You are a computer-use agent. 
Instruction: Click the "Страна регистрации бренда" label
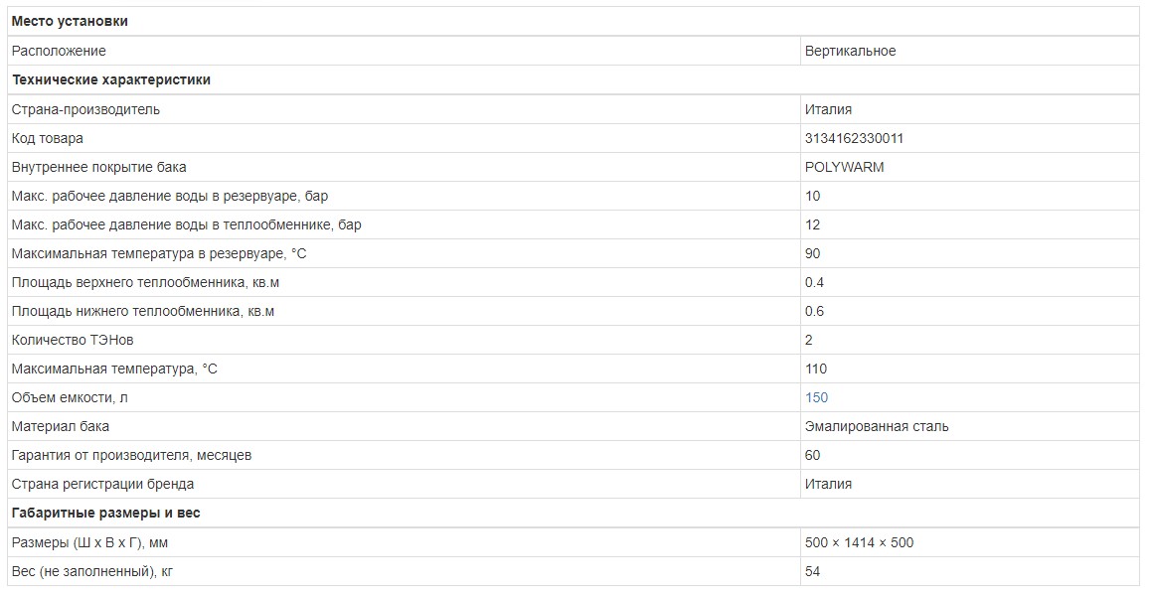pyautogui.click(x=102, y=484)
